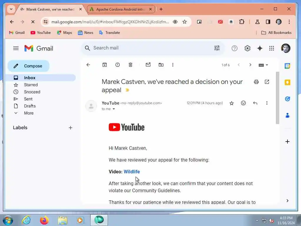Open Translate bookmark
This screenshot has height=226, width=301.
coord(109,33)
